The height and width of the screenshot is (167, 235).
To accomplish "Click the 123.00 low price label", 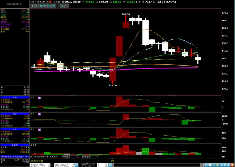I will coord(113,85).
